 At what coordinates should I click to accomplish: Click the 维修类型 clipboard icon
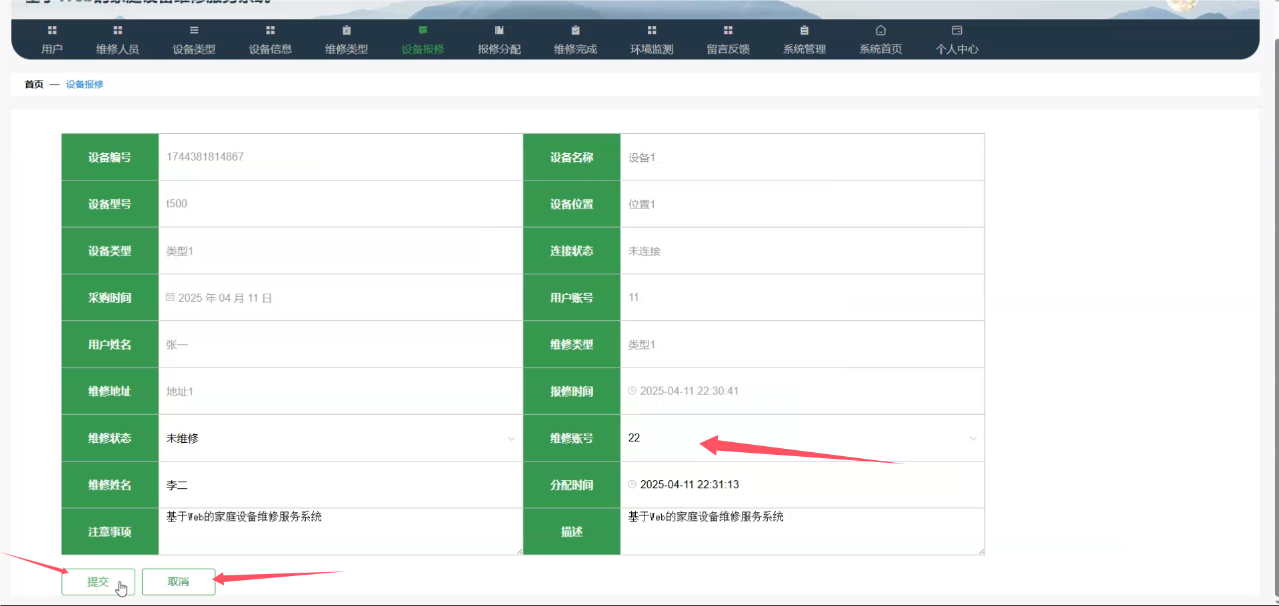coord(347,30)
